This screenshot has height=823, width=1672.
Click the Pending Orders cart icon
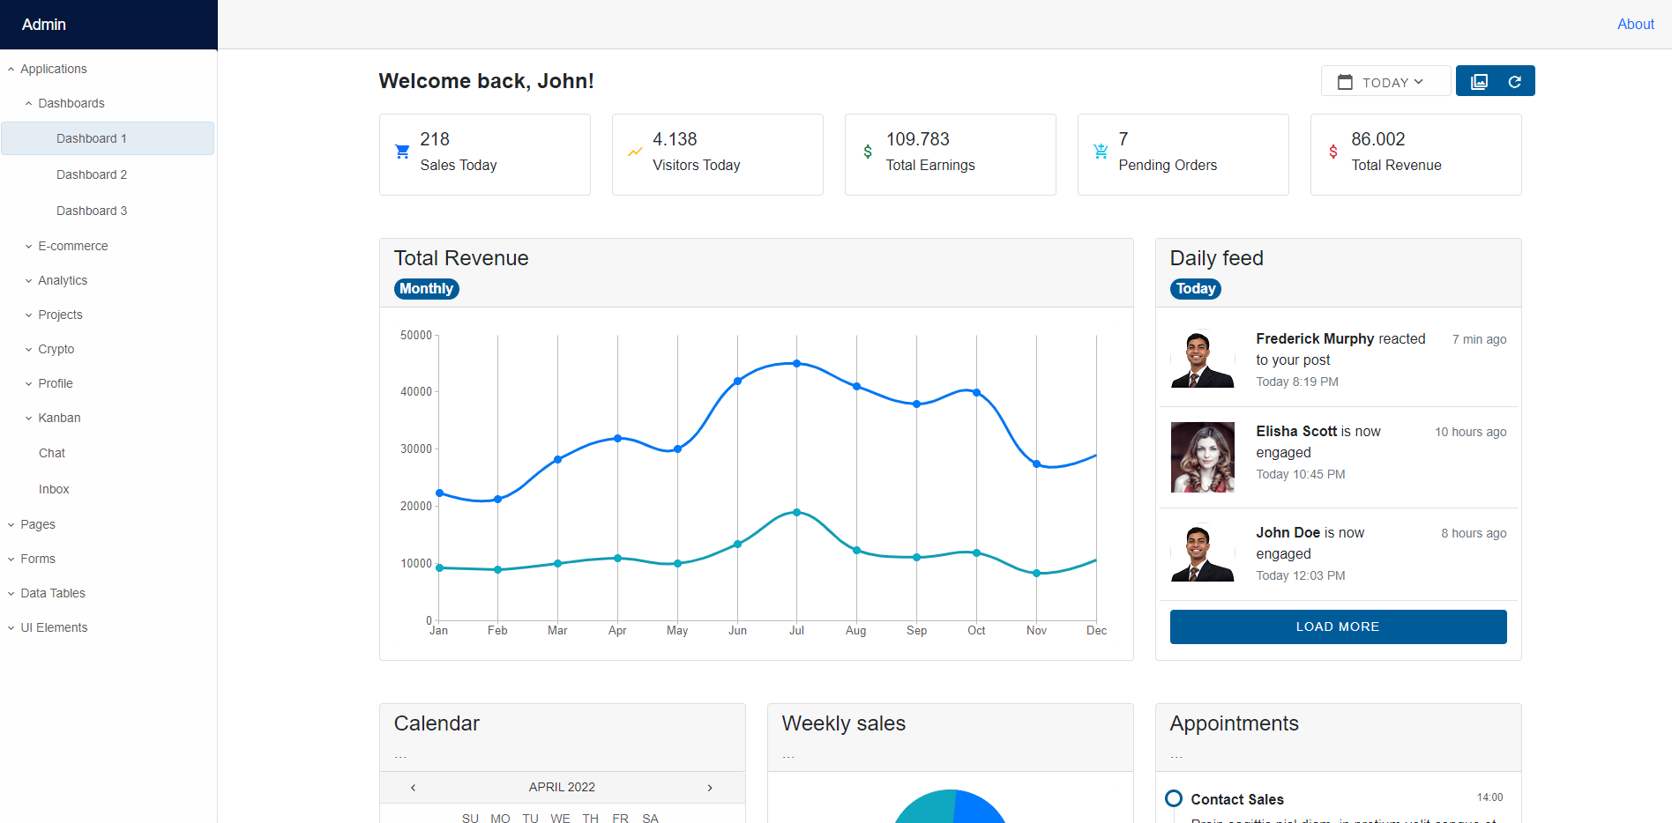tap(1101, 152)
